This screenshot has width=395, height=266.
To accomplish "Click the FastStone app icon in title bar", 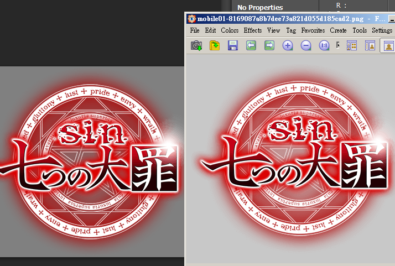I will click(x=192, y=19).
